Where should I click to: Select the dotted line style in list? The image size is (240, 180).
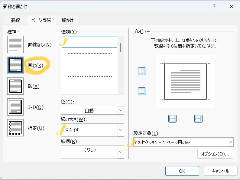click(90, 53)
